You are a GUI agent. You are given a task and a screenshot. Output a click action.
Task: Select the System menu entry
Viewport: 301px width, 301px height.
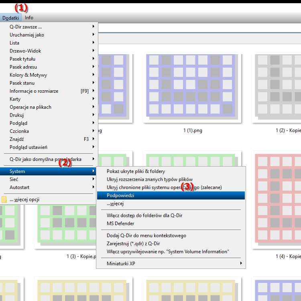coord(49,171)
